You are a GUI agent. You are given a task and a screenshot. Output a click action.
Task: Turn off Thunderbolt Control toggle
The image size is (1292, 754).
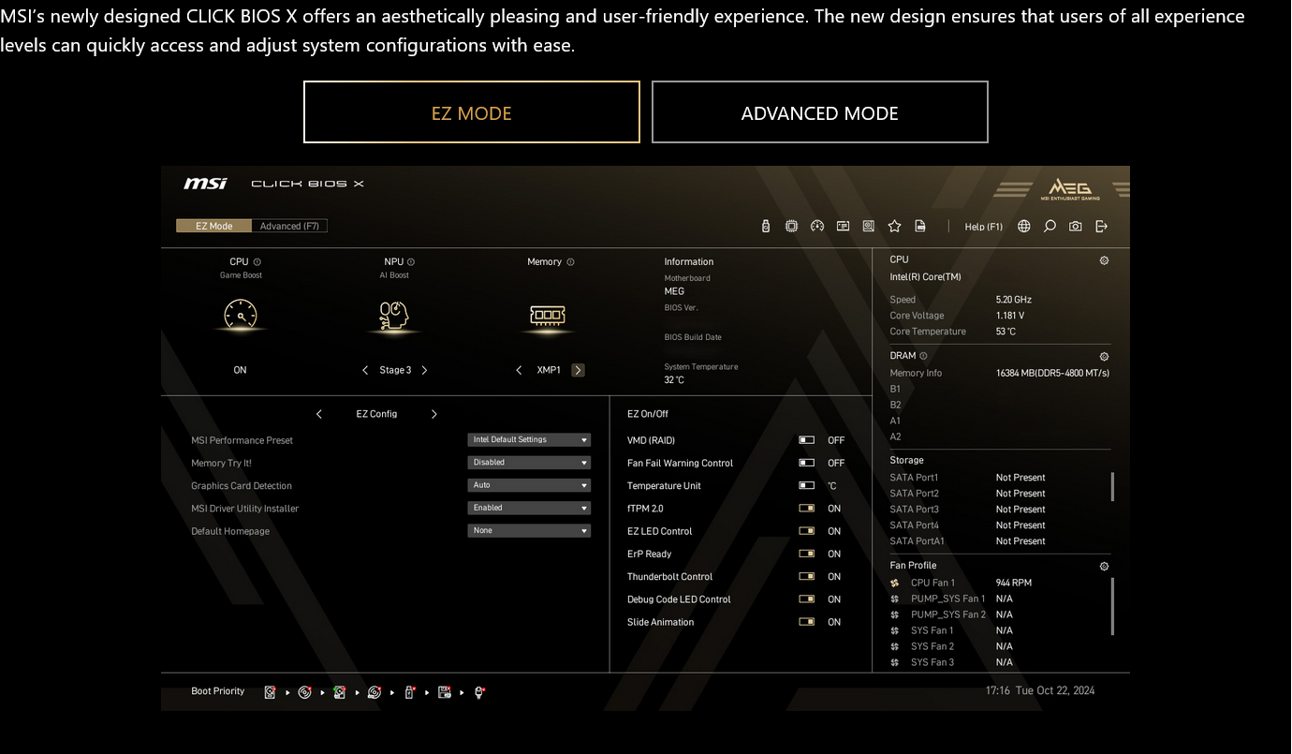tap(806, 577)
